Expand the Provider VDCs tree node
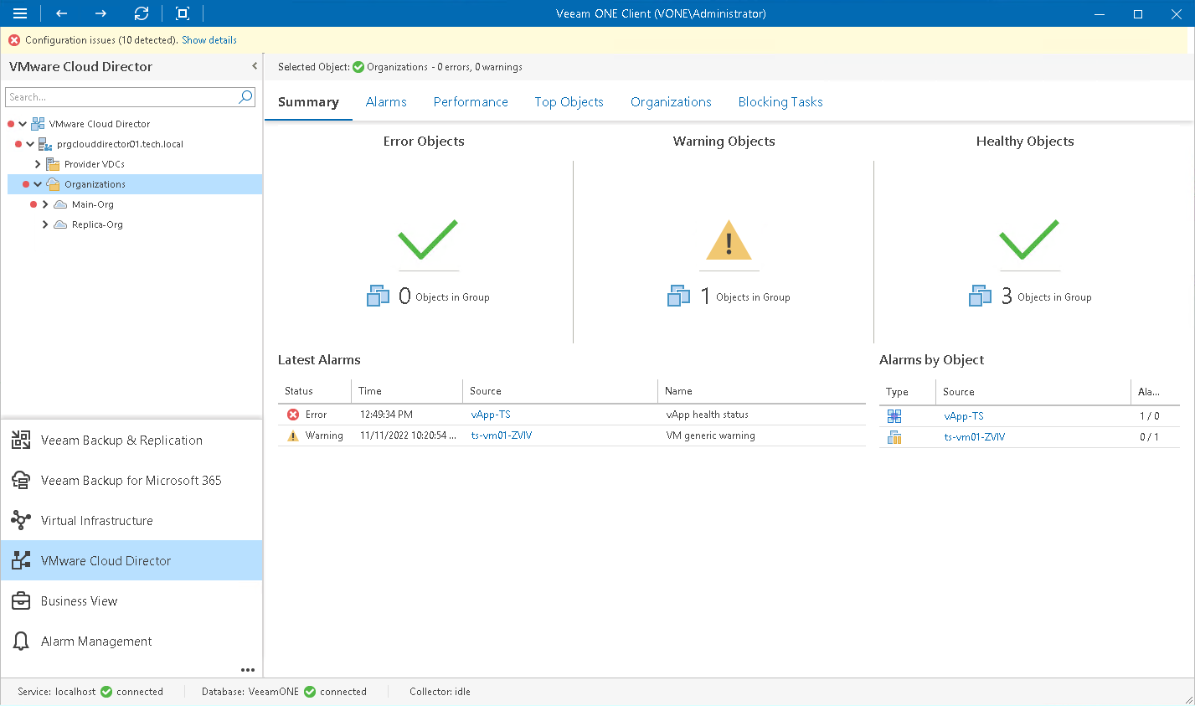The width and height of the screenshot is (1195, 706). tap(37, 163)
